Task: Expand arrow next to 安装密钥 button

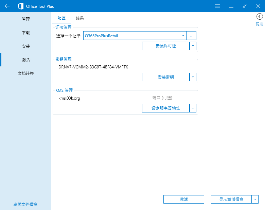Action: point(193,77)
